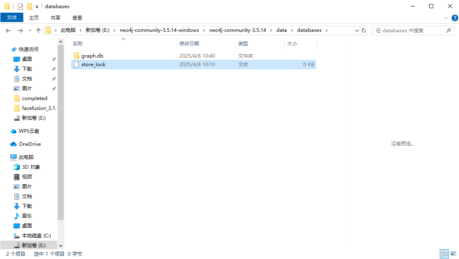This screenshot has width=459, height=259.
Task: Open 视频 under 此电脑
Action: click(x=27, y=177)
